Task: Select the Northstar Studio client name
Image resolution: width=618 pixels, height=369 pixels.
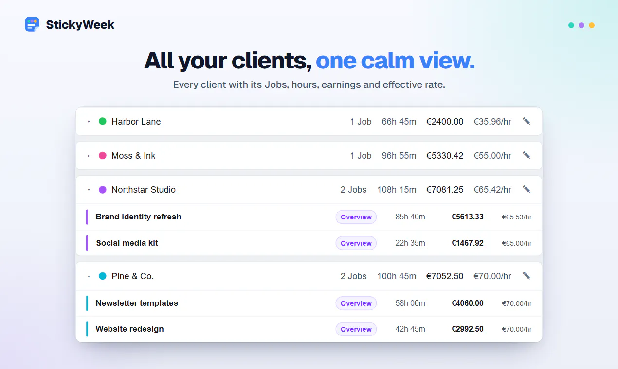Action: pyautogui.click(x=144, y=190)
